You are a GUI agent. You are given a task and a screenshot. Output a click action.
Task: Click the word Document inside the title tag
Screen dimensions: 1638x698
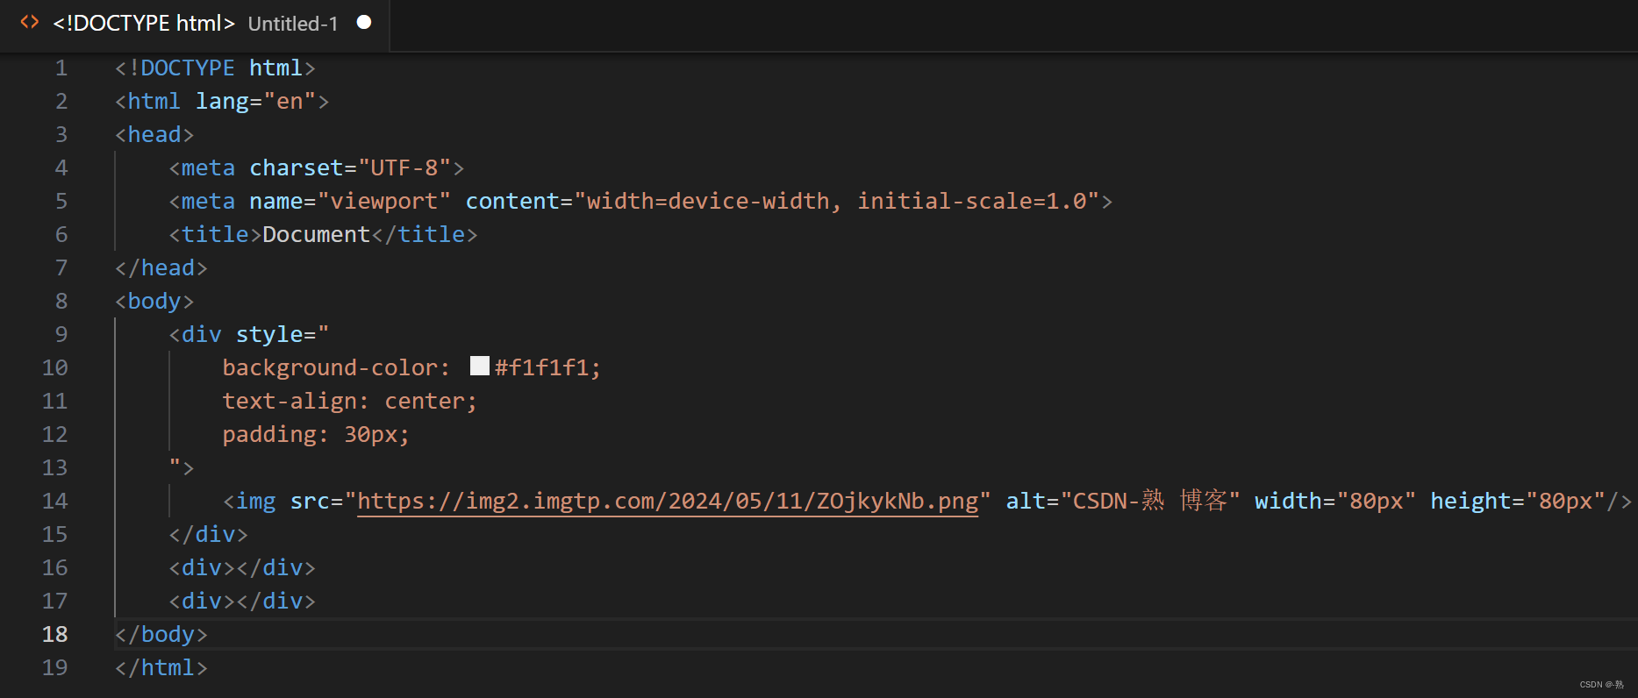pyautogui.click(x=317, y=235)
